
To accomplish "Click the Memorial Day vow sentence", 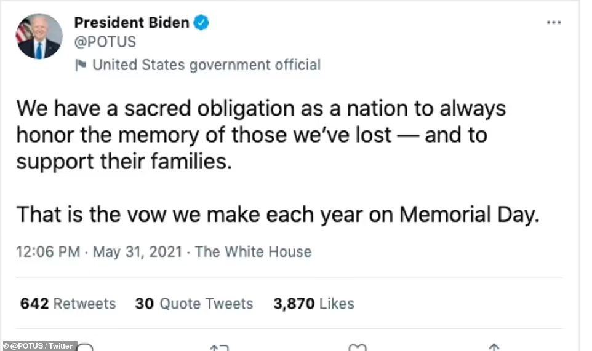I will click(x=278, y=214).
